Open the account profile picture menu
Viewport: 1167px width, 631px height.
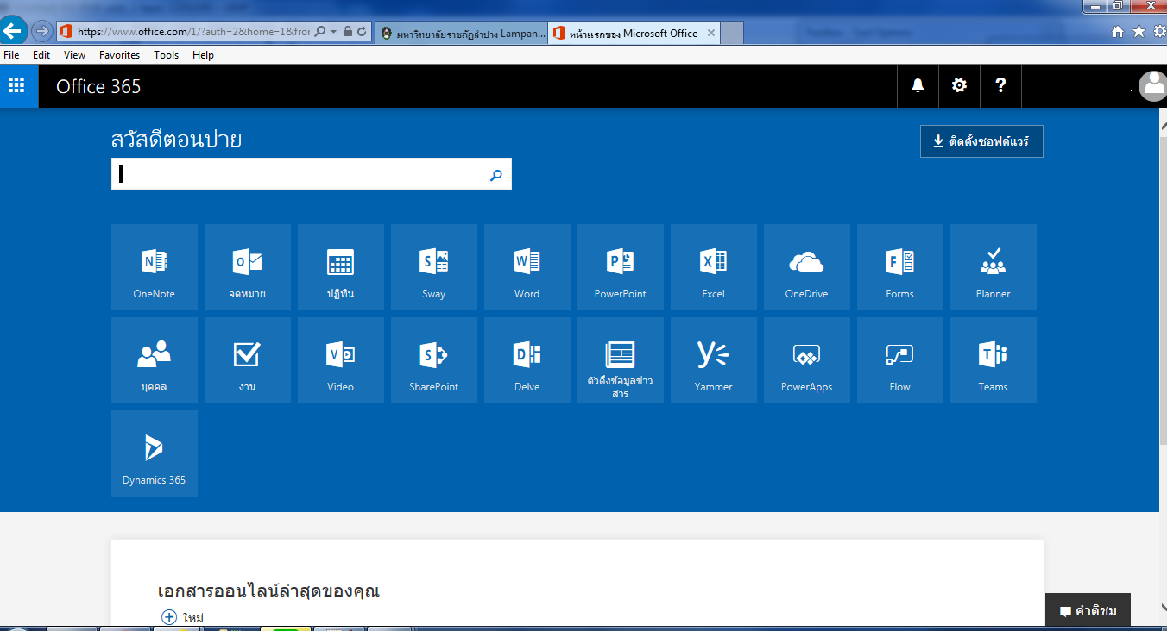(x=1152, y=86)
